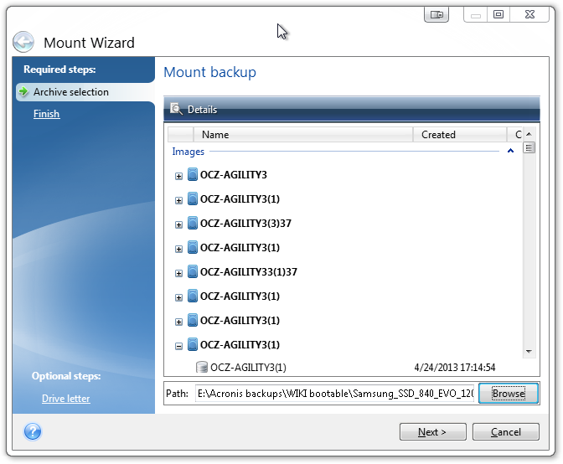
Task: Sort by the Name column header
Action: point(302,135)
